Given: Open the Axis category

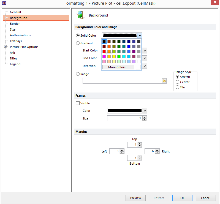Looking at the screenshot, I should [x=13, y=53].
